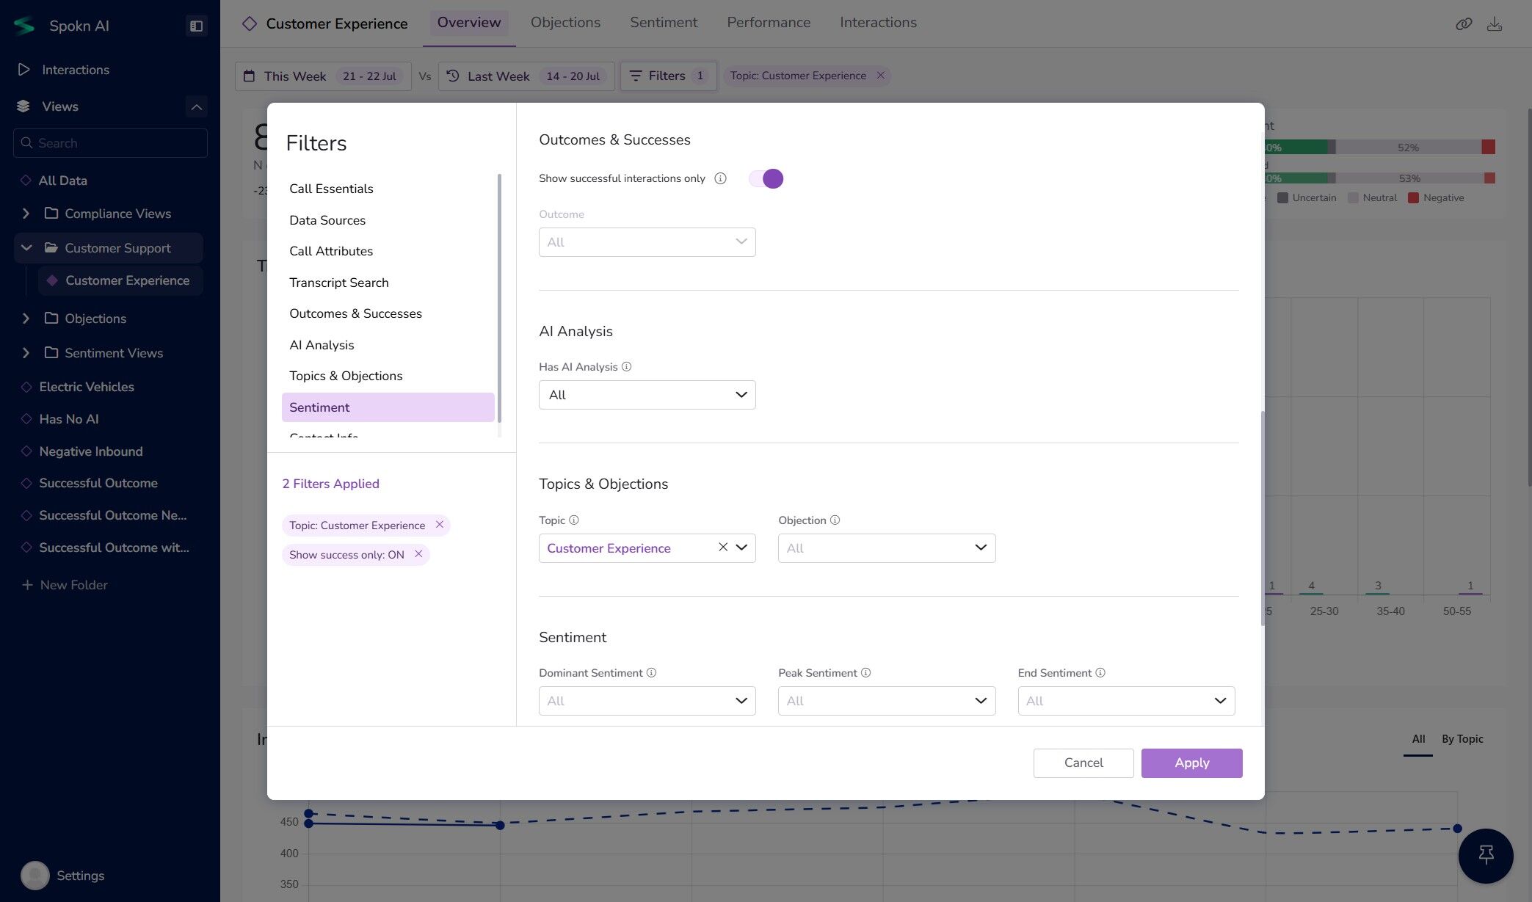Image resolution: width=1532 pixels, height=902 pixels.
Task: Select Call Attributes filter category
Action: (x=331, y=251)
